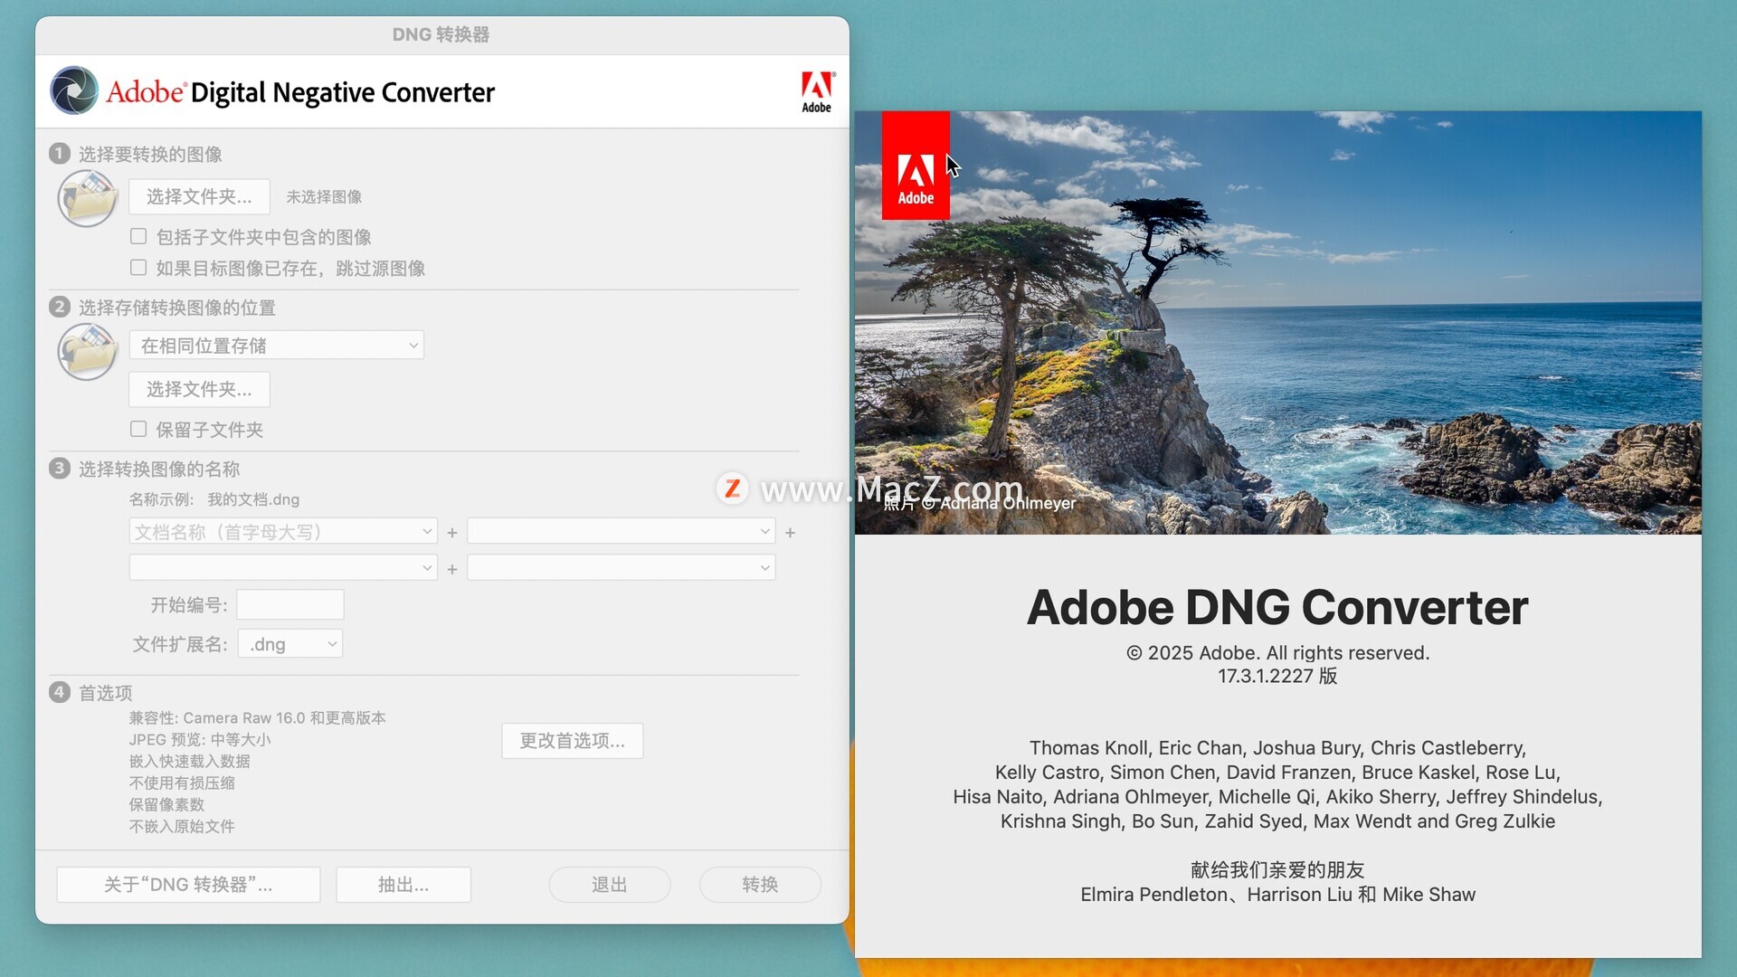
Task: Click the 未选择图像 status text
Action: click(324, 196)
